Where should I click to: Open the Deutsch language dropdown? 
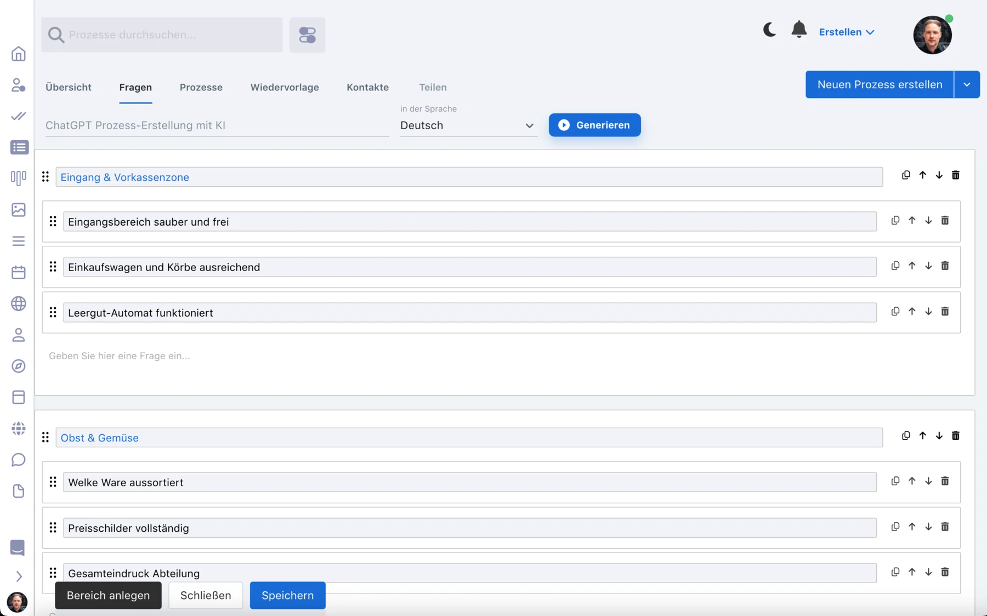click(x=468, y=125)
